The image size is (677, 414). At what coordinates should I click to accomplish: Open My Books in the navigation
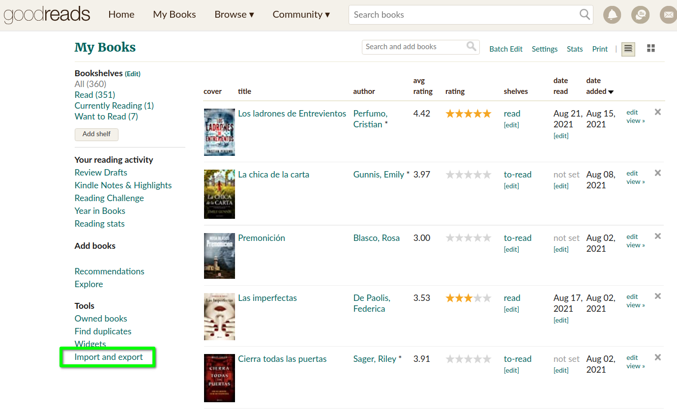coord(175,15)
